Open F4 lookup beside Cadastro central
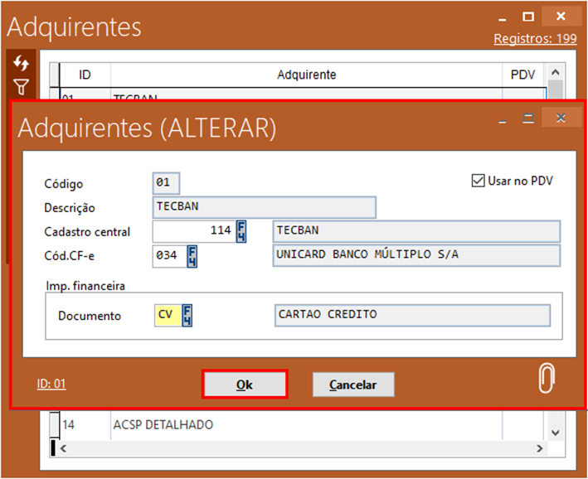 (x=241, y=230)
